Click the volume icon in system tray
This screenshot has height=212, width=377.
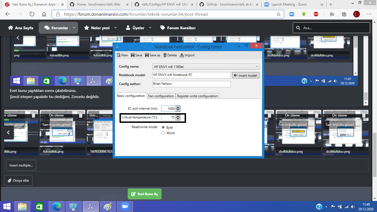tap(353, 206)
